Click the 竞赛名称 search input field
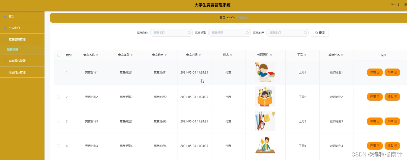The image size is (407, 160). (x=171, y=33)
